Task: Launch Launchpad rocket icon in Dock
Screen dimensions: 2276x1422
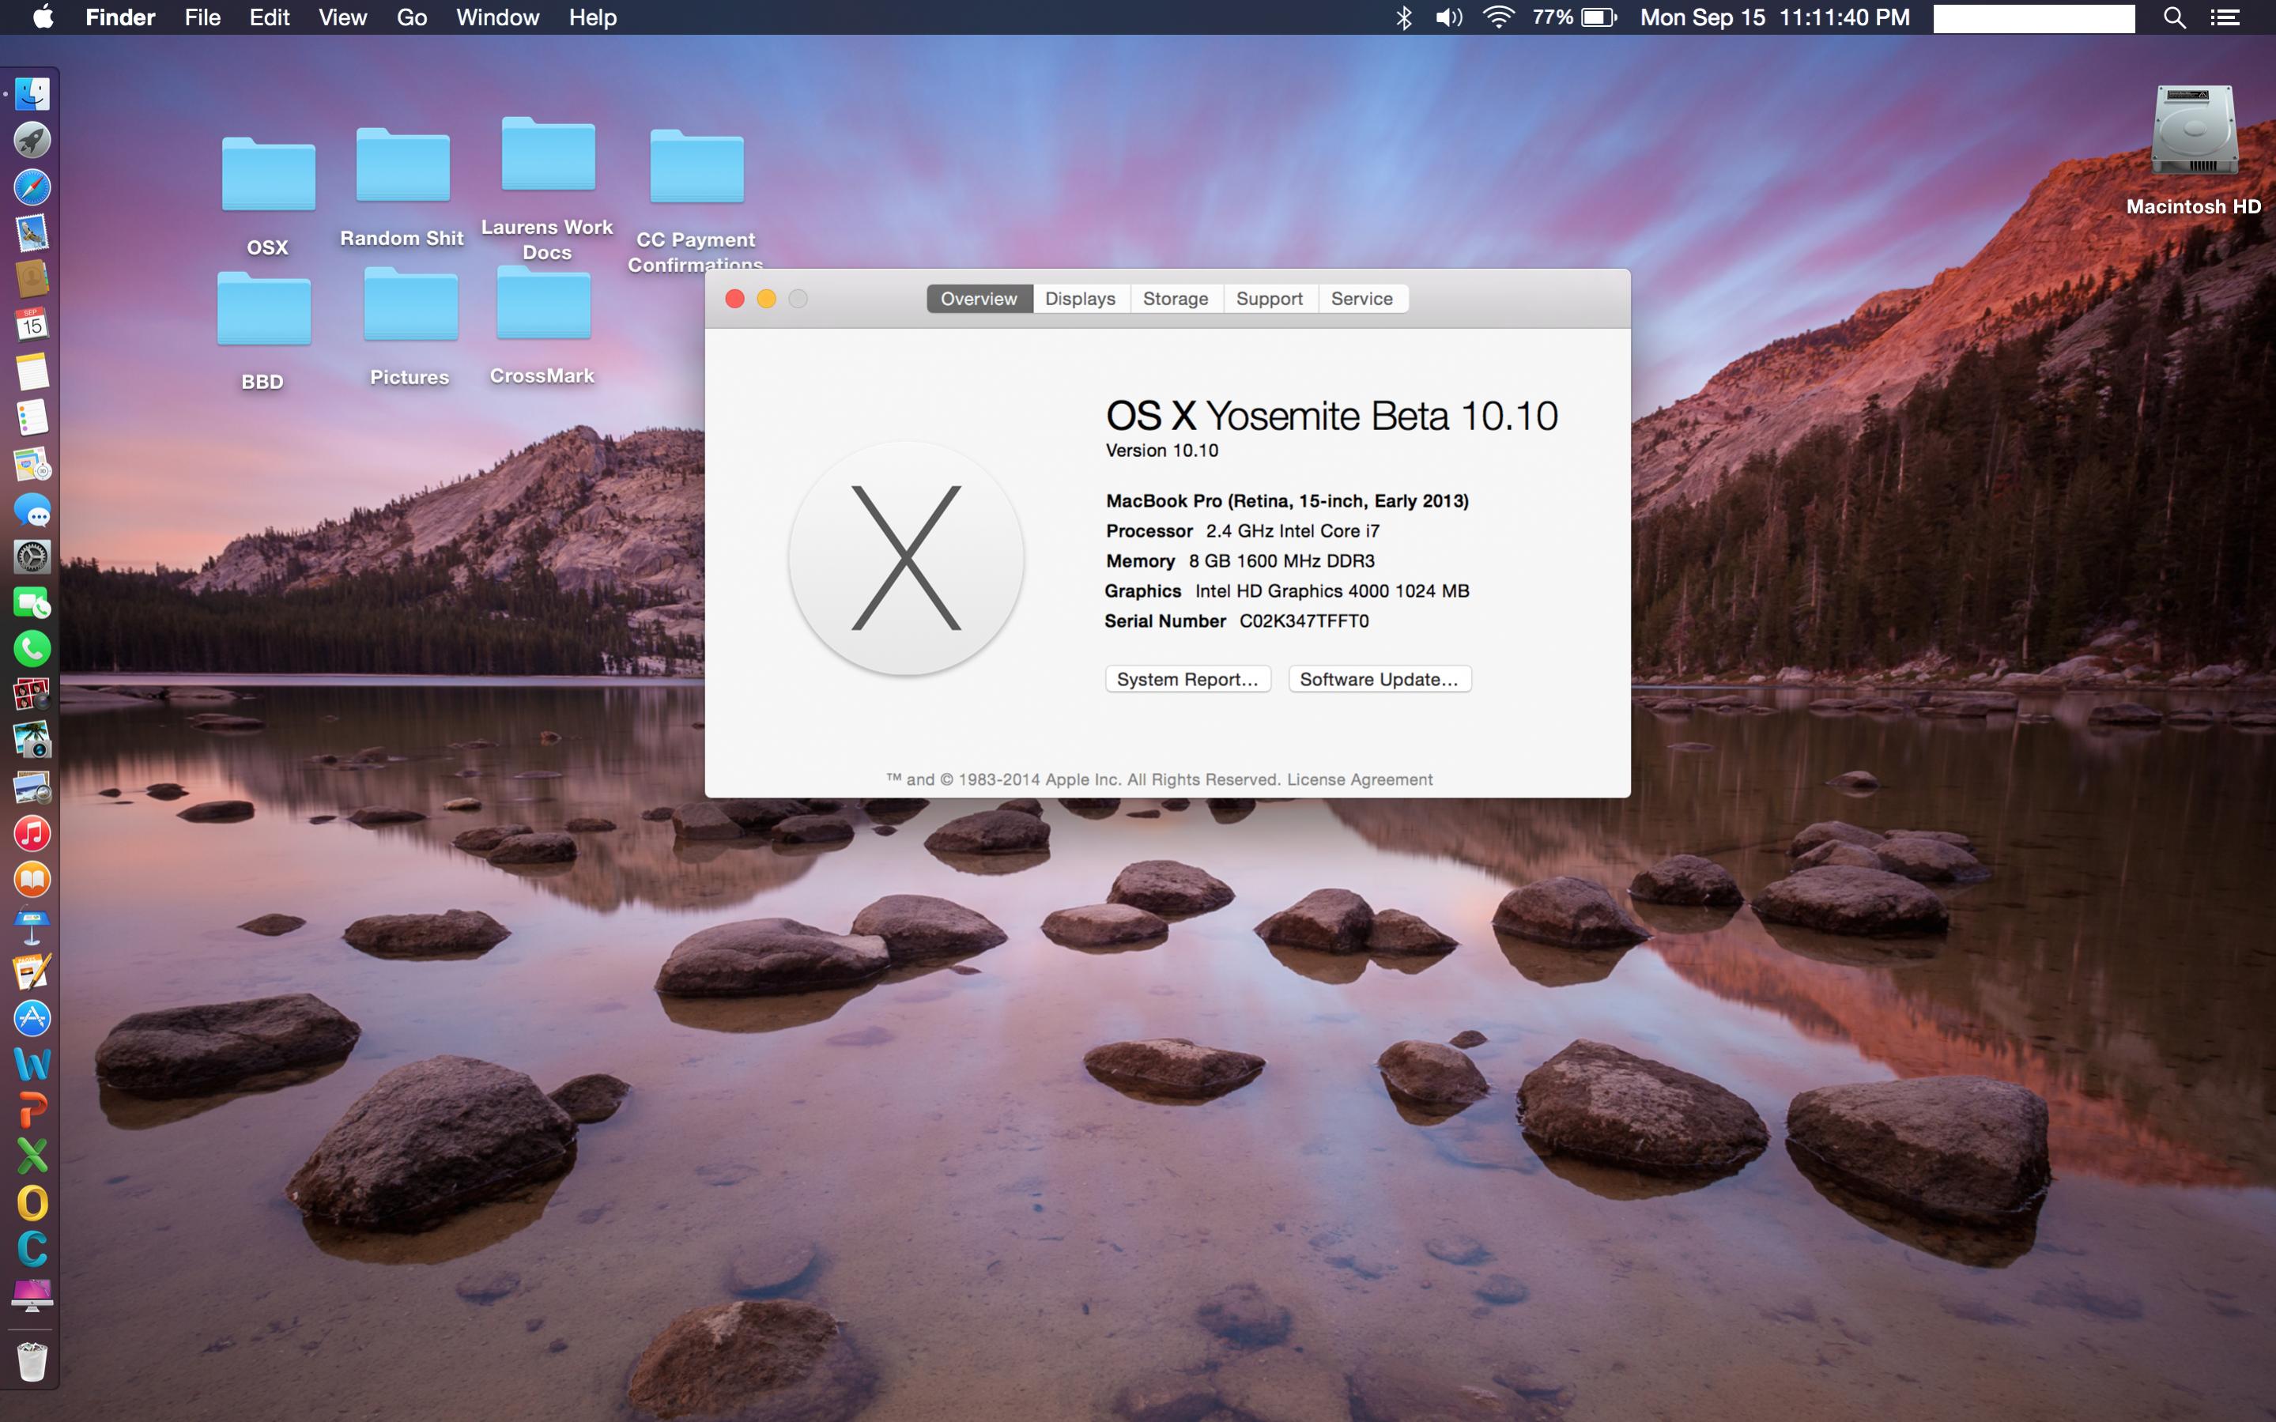Action: click(32, 140)
